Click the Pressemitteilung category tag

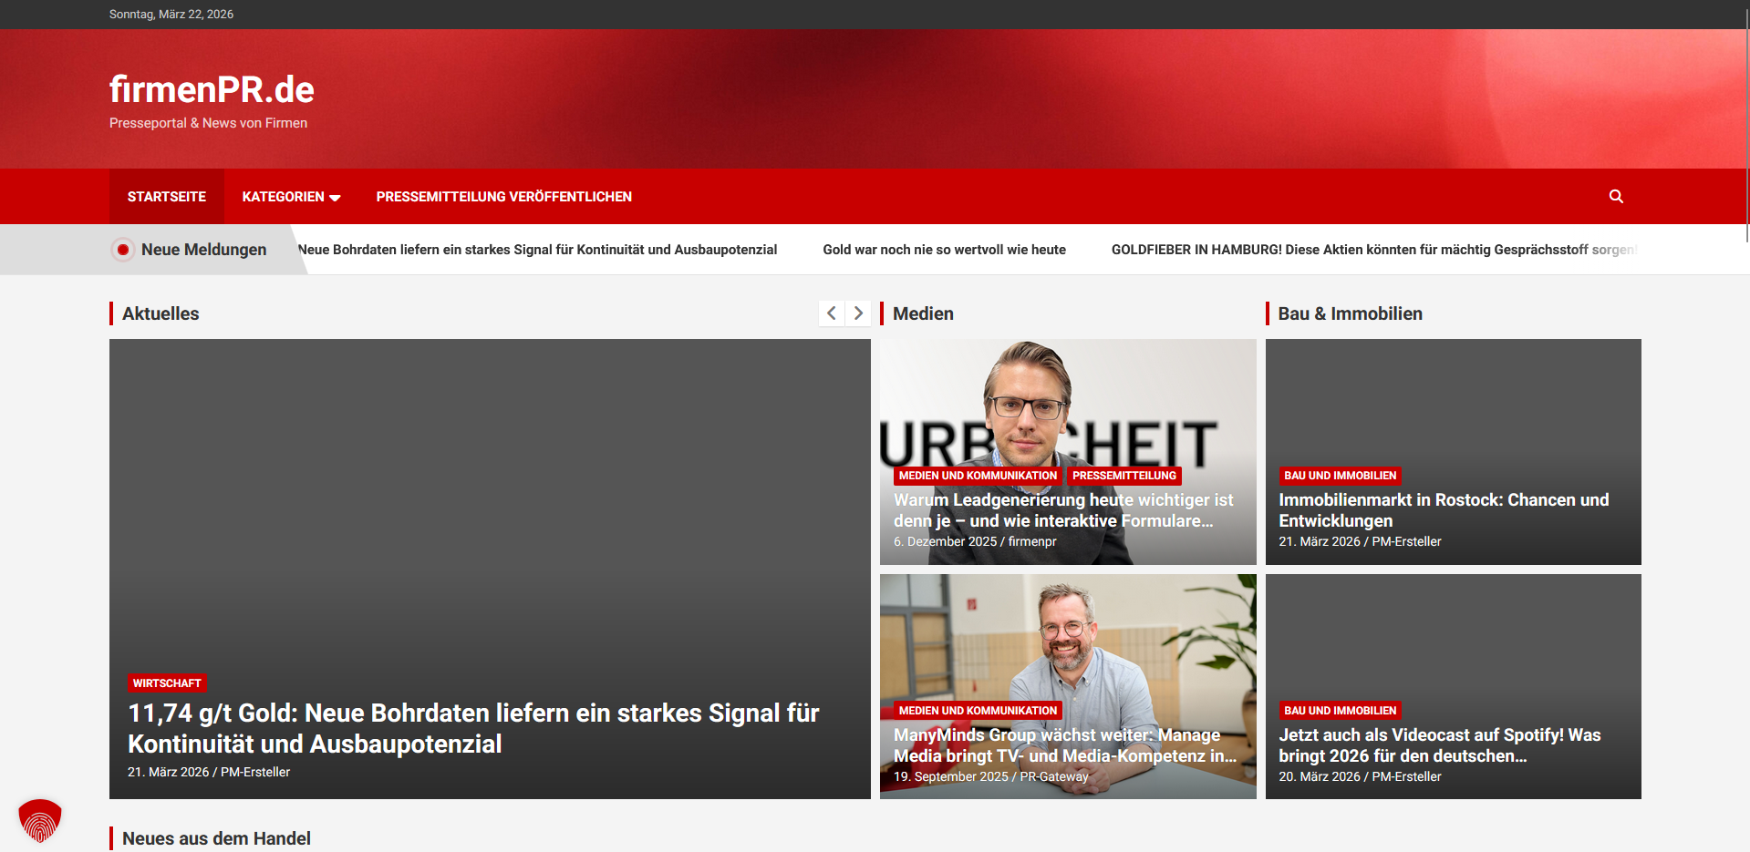click(x=1124, y=476)
